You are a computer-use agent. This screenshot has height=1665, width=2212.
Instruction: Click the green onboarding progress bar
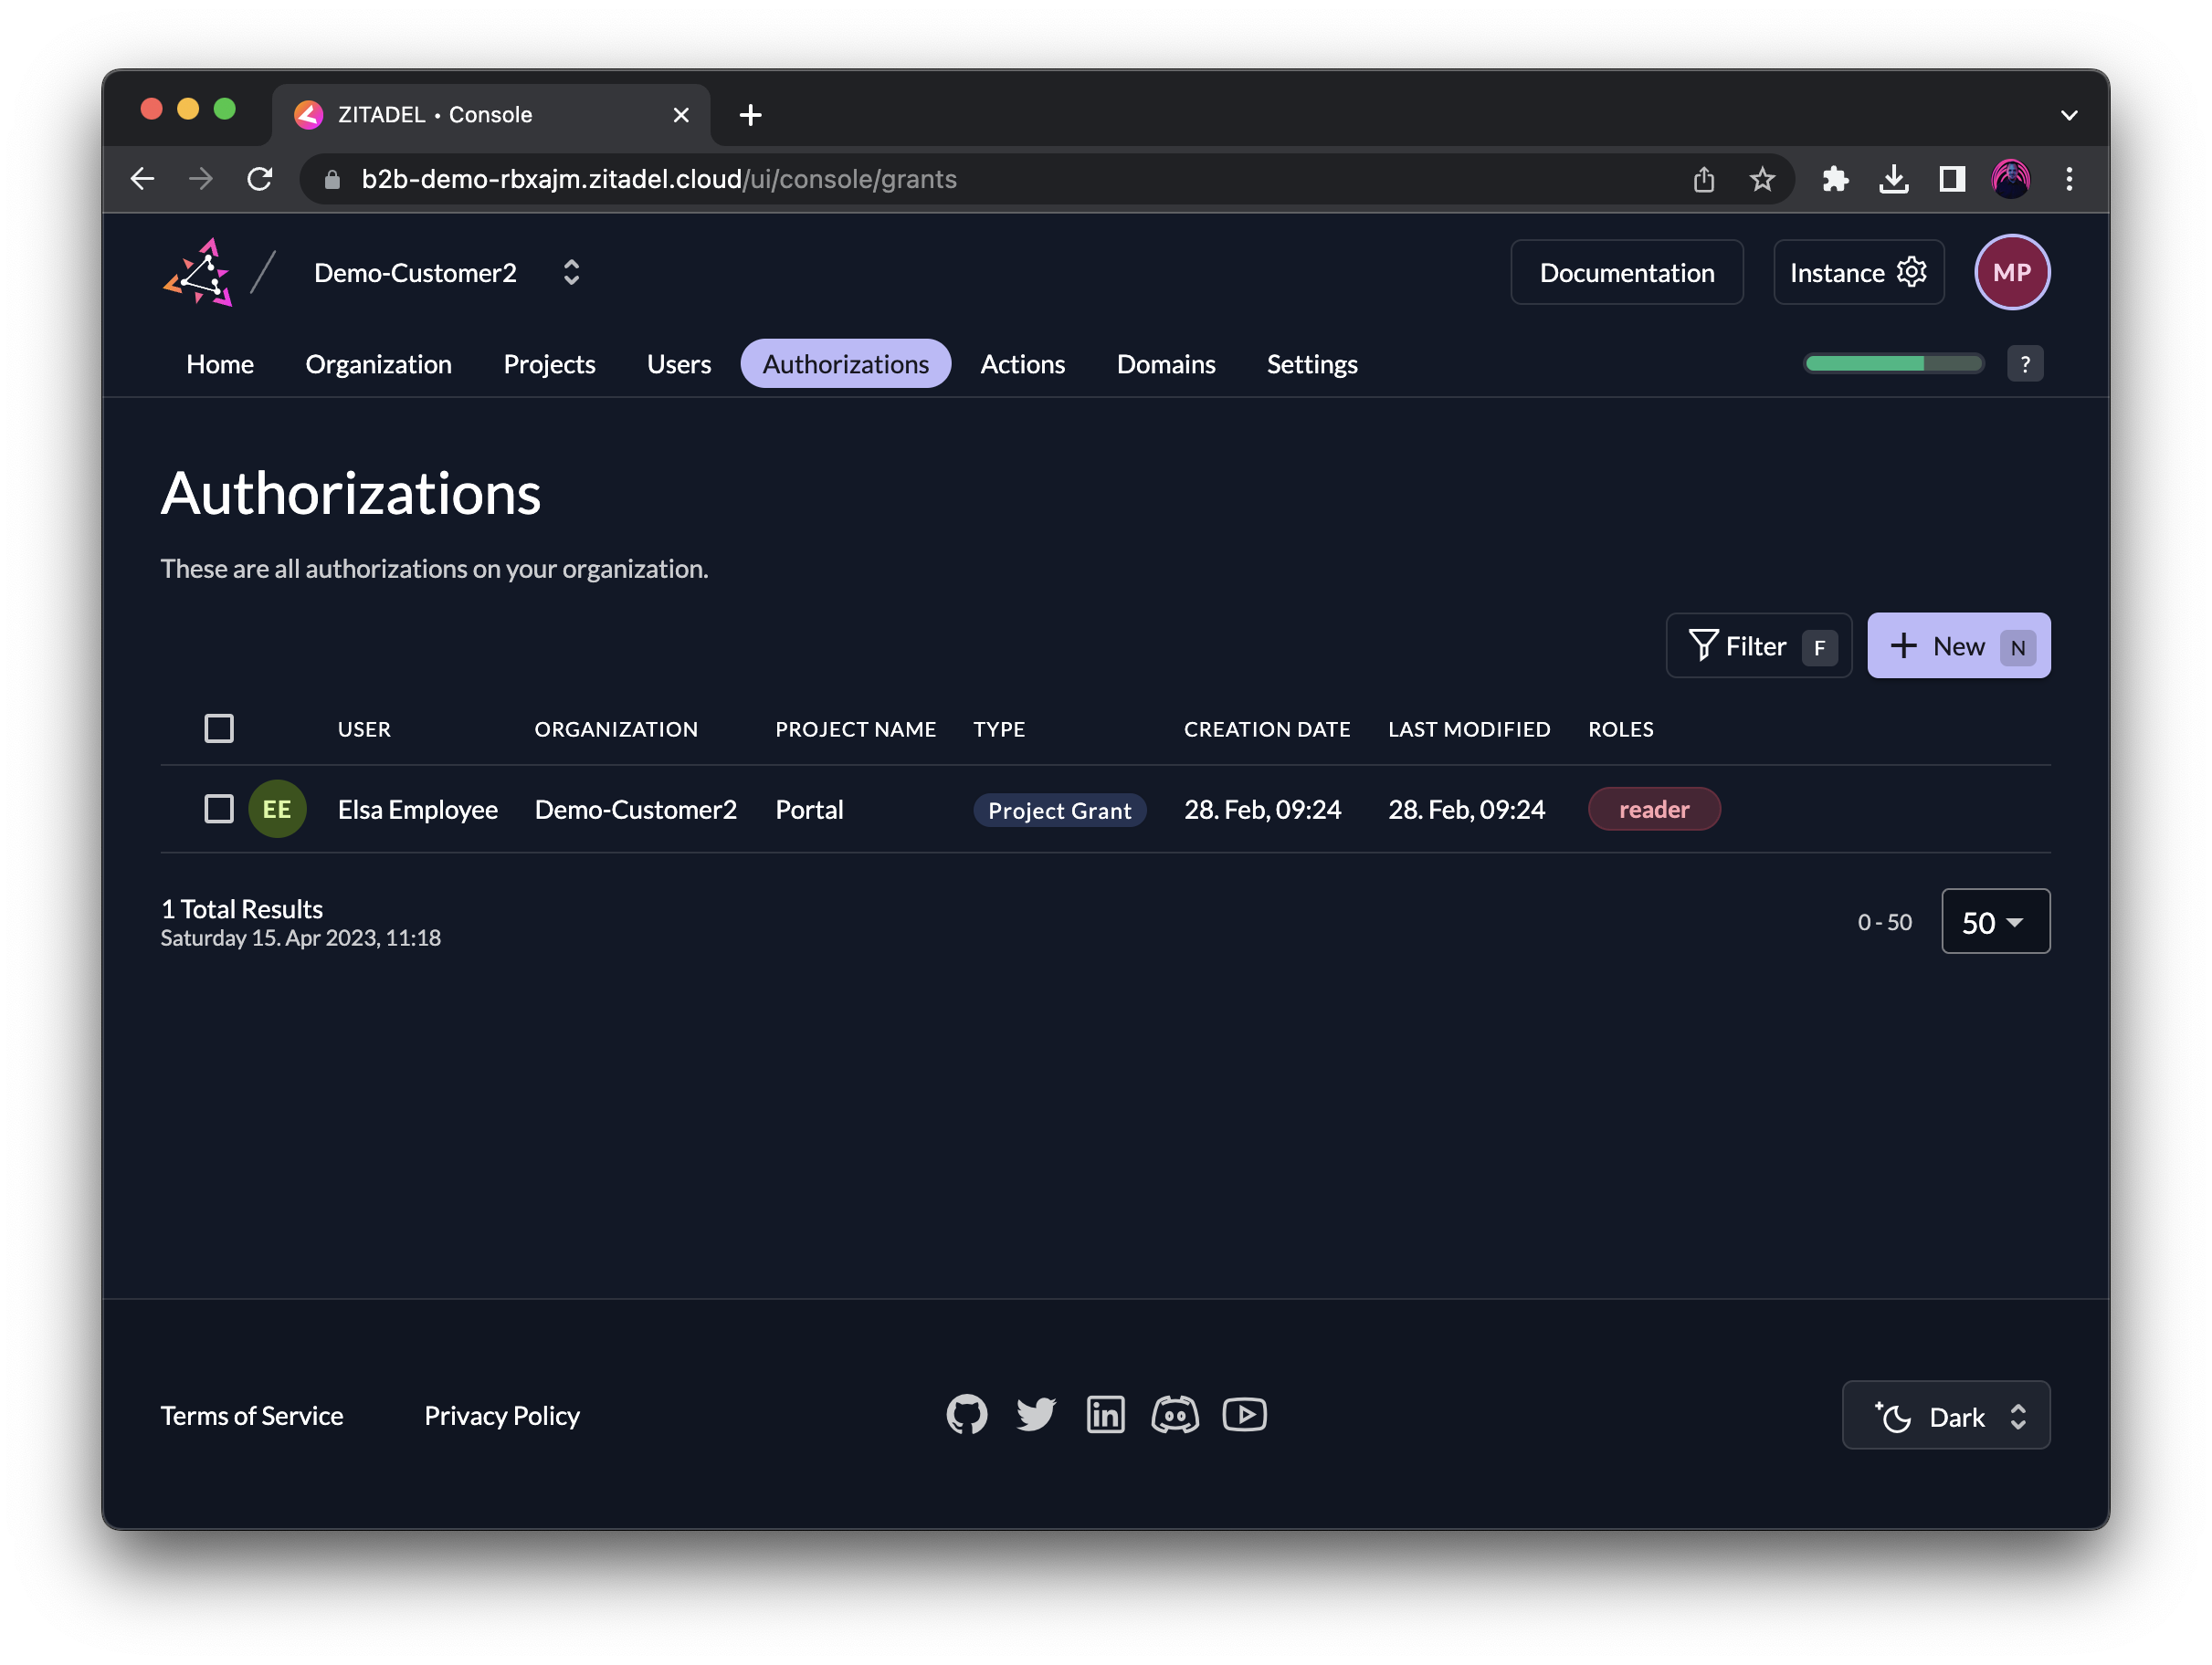coord(1892,364)
